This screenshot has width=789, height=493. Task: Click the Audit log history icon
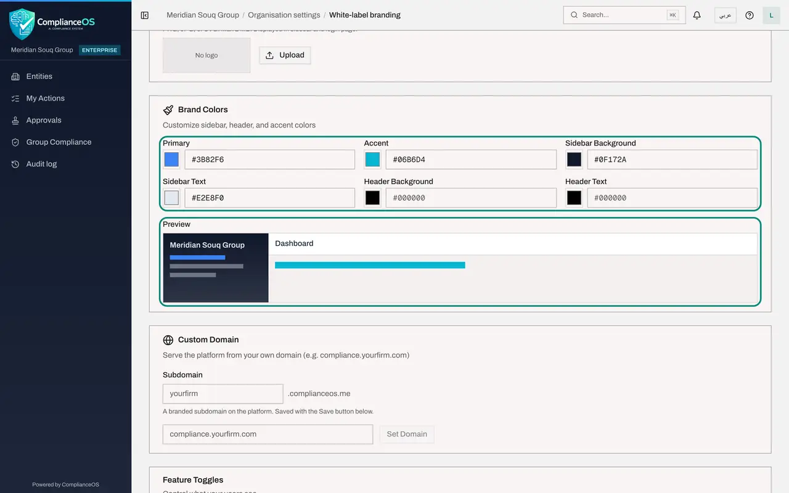(15, 164)
